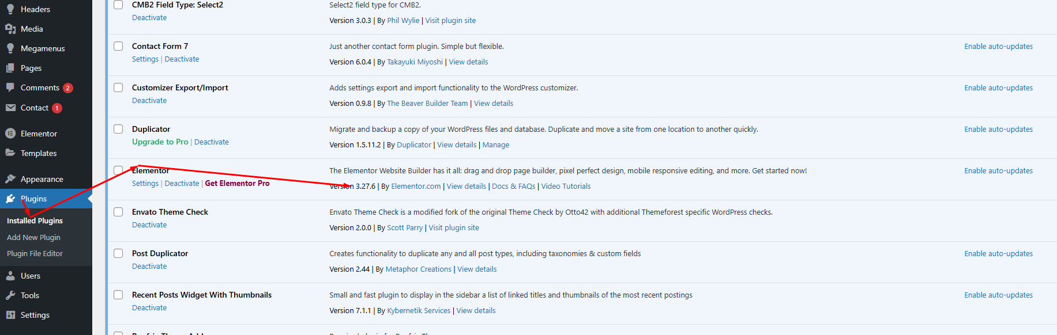Select the Duplicator plugin checkbox
The image size is (1057, 335).
tap(118, 129)
